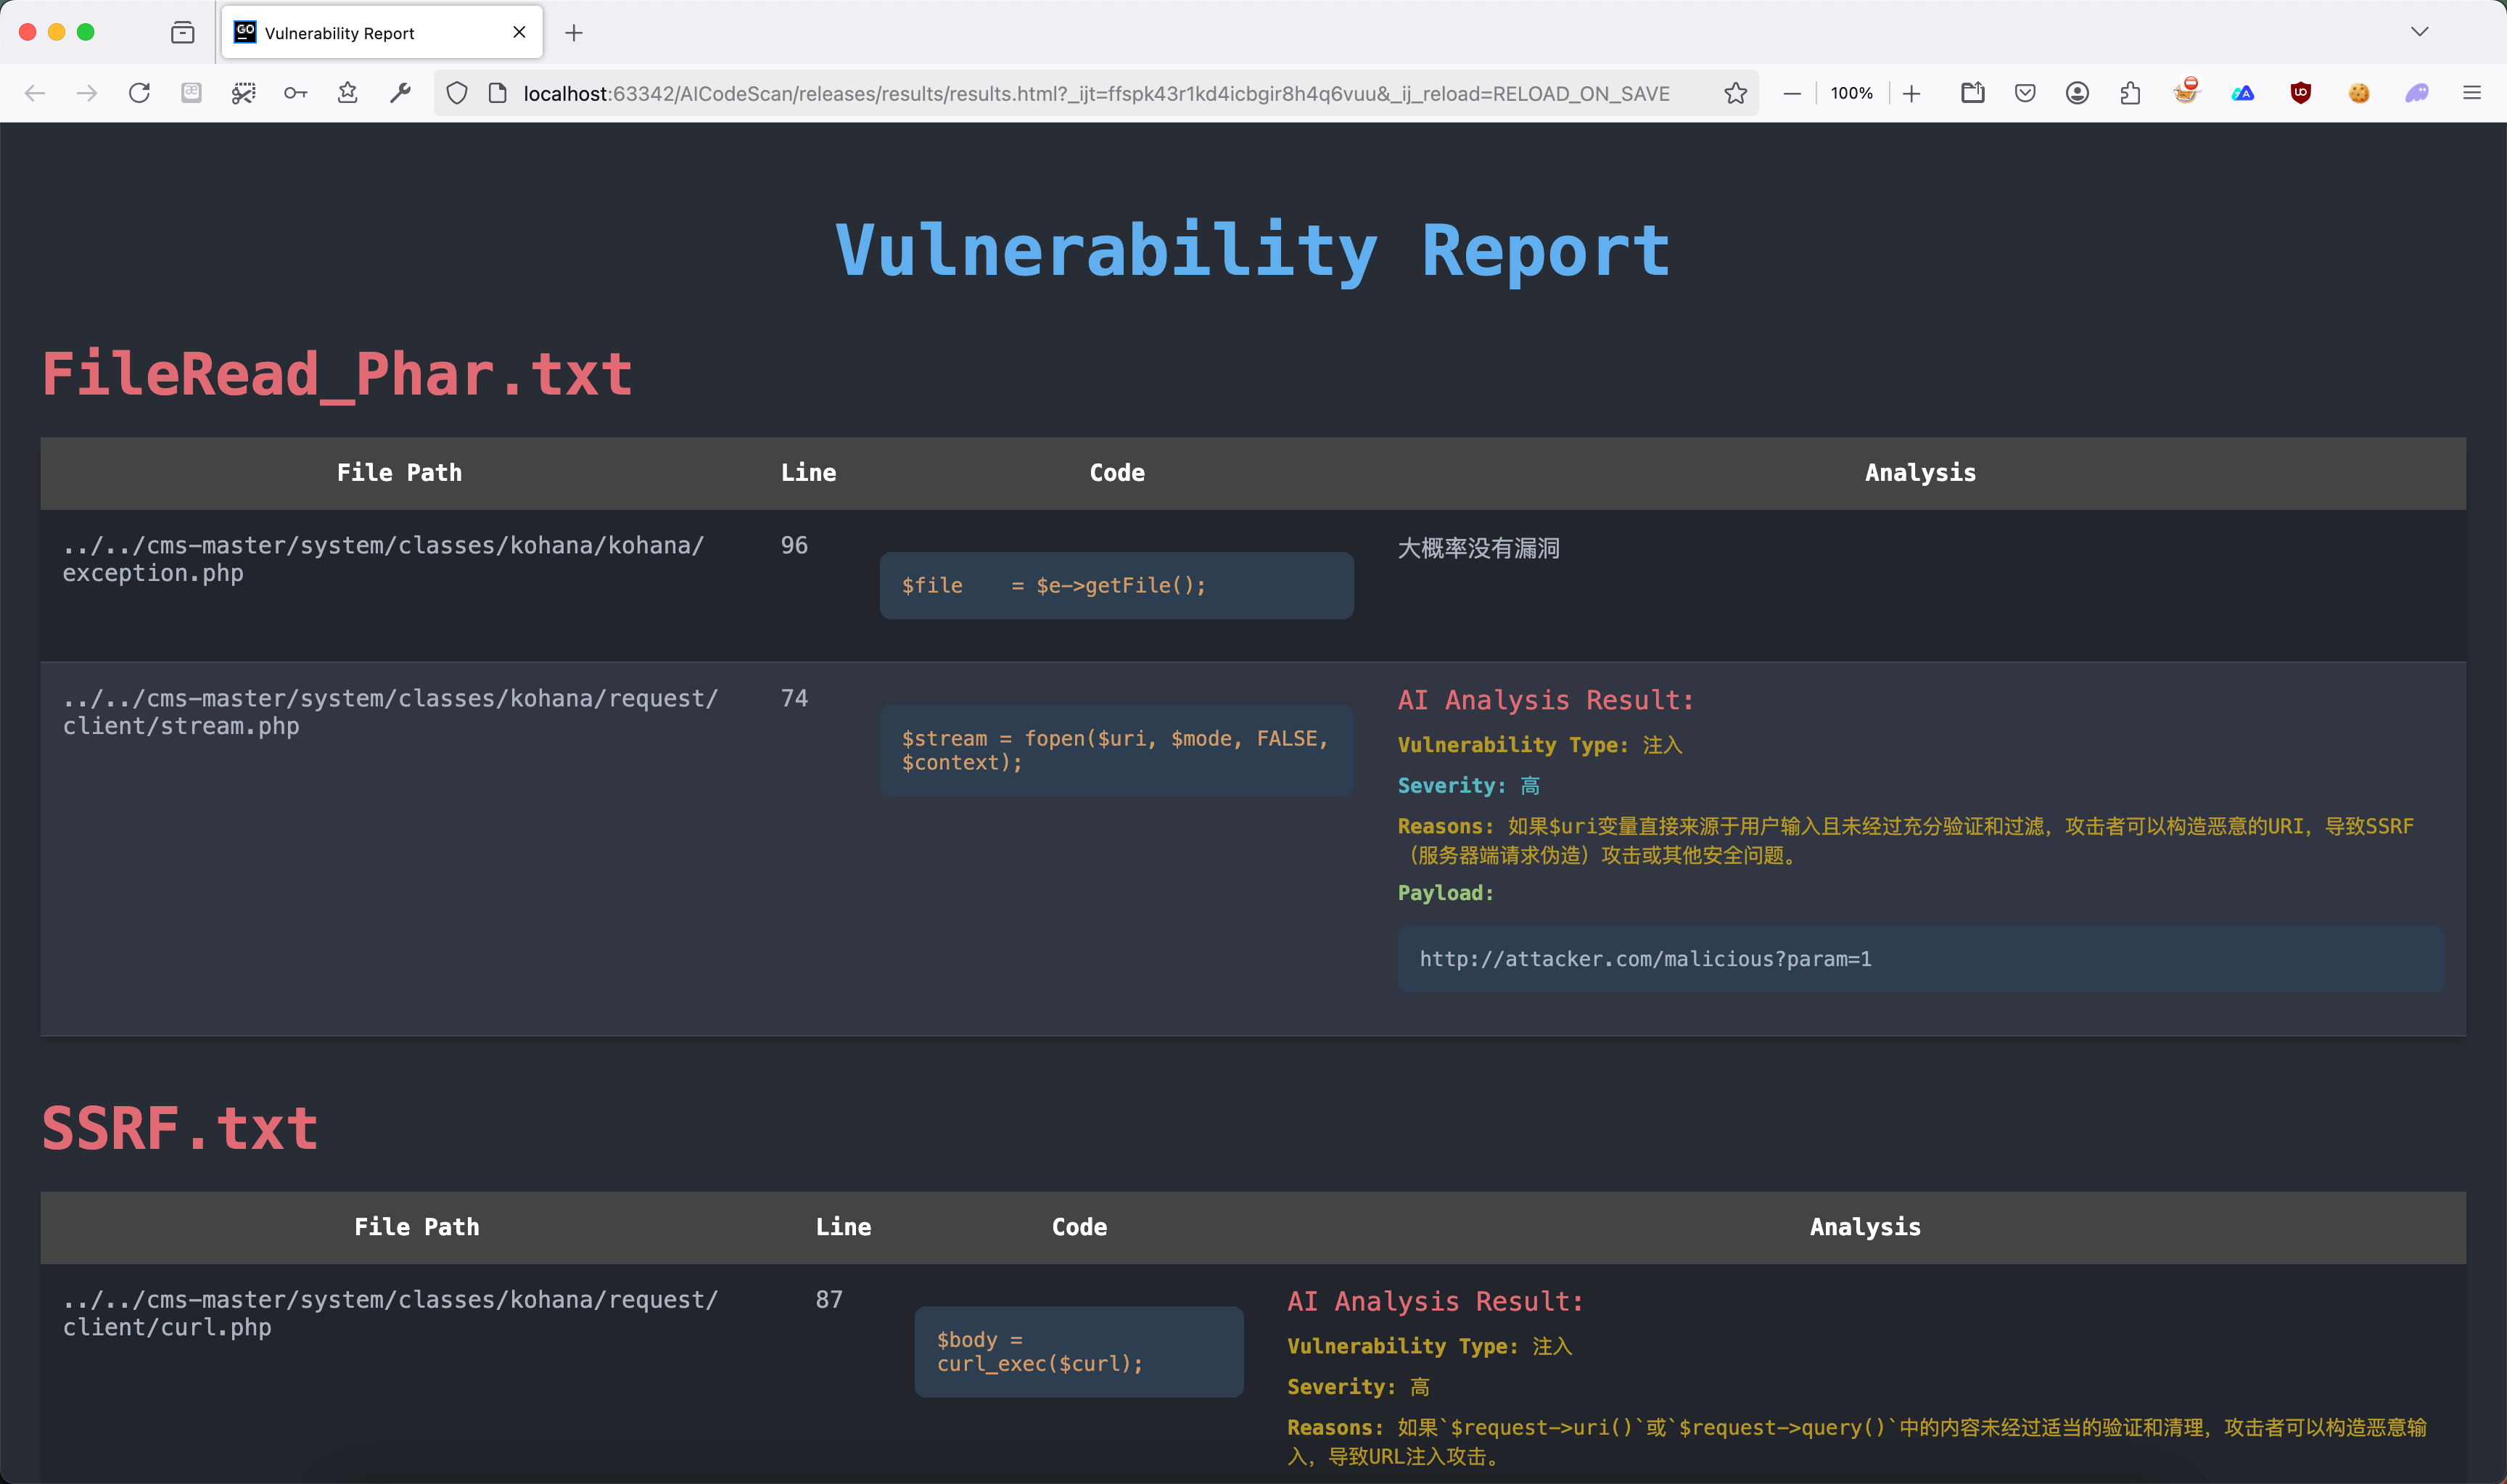This screenshot has width=2507, height=1484.
Task: Zoom in with the plus button
Action: [1911, 93]
